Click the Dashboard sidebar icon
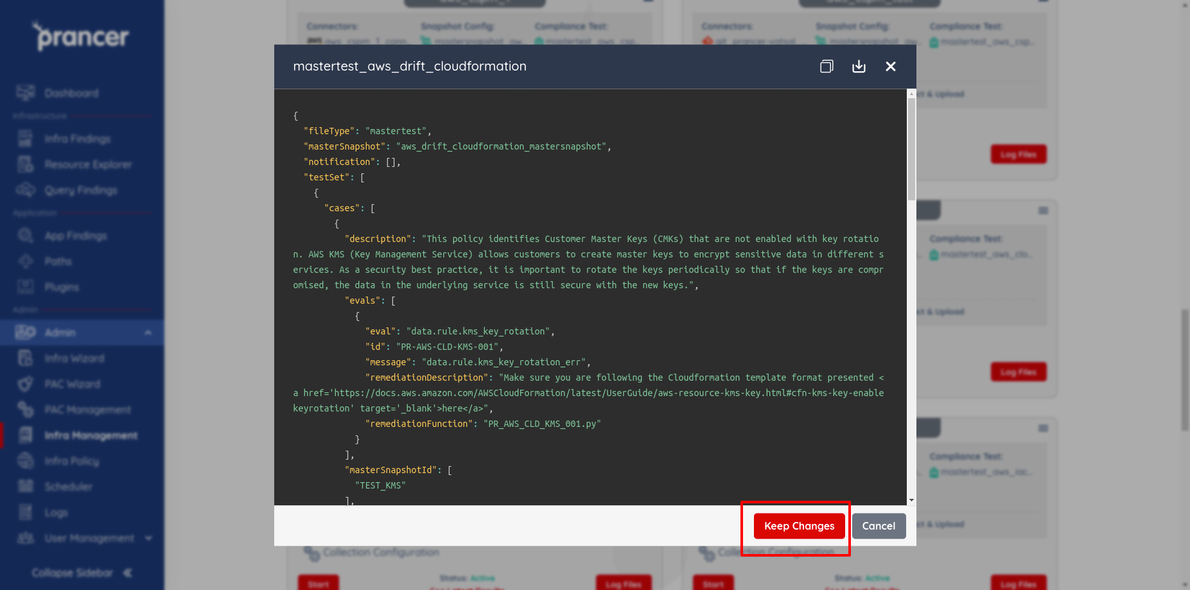This screenshot has height=590, width=1190. click(x=26, y=92)
